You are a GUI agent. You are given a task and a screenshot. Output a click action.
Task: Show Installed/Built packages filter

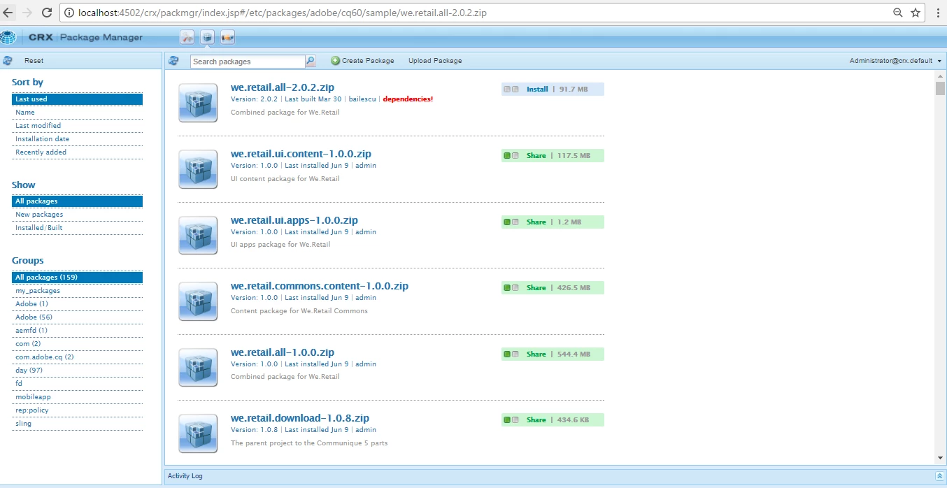77,228
